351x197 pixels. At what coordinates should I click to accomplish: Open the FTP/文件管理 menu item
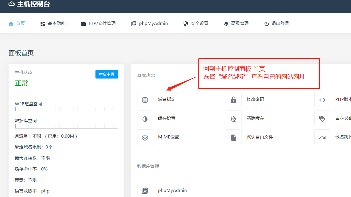coord(98,23)
